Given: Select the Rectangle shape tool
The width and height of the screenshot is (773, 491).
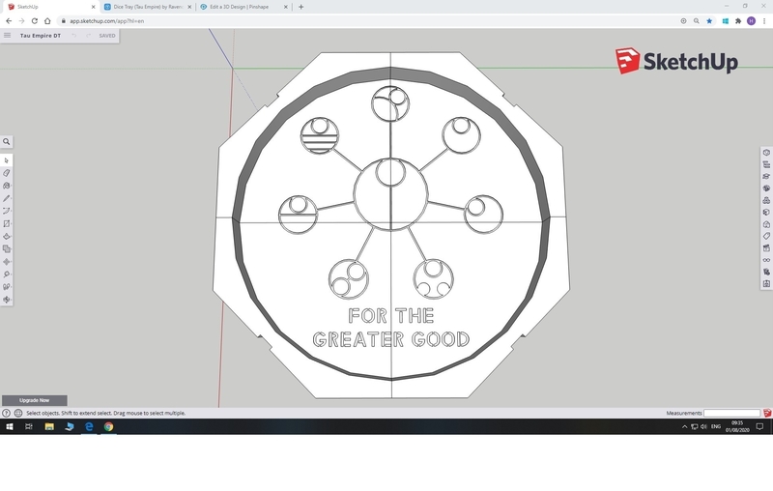Looking at the screenshot, I should 7,224.
